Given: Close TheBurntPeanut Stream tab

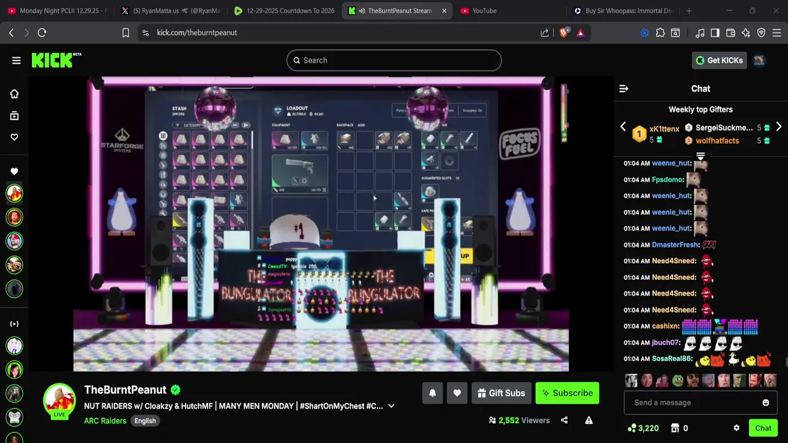Looking at the screenshot, I should tap(444, 10).
